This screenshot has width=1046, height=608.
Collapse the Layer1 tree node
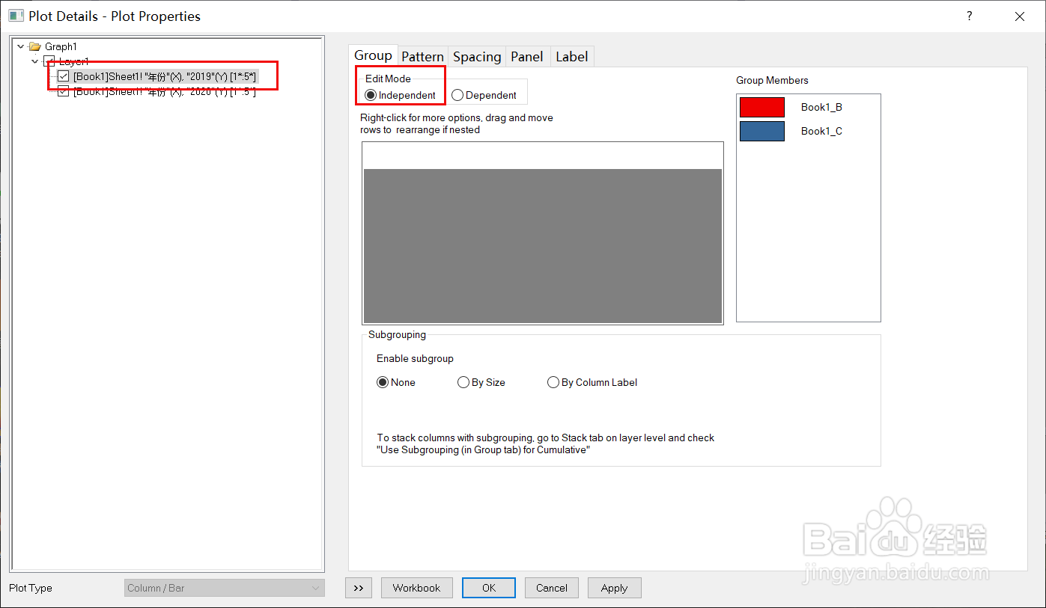[x=35, y=61]
